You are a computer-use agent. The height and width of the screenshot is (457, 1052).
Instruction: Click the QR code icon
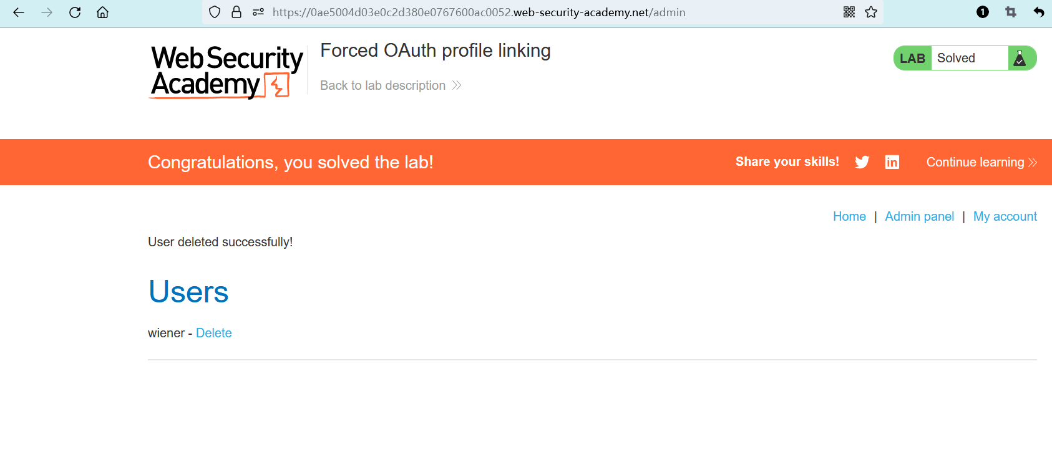(849, 12)
